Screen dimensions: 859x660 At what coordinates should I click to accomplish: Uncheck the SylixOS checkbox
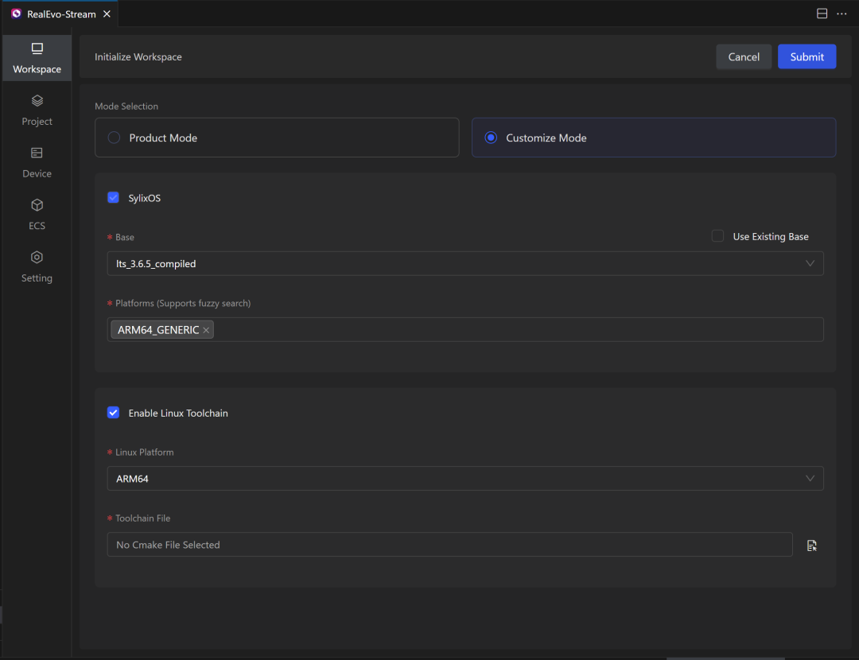[114, 198]
